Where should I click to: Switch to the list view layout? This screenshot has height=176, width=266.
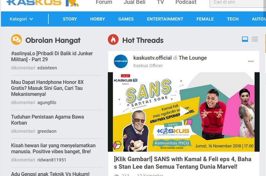pyautogui.click(x=255, y=39)
